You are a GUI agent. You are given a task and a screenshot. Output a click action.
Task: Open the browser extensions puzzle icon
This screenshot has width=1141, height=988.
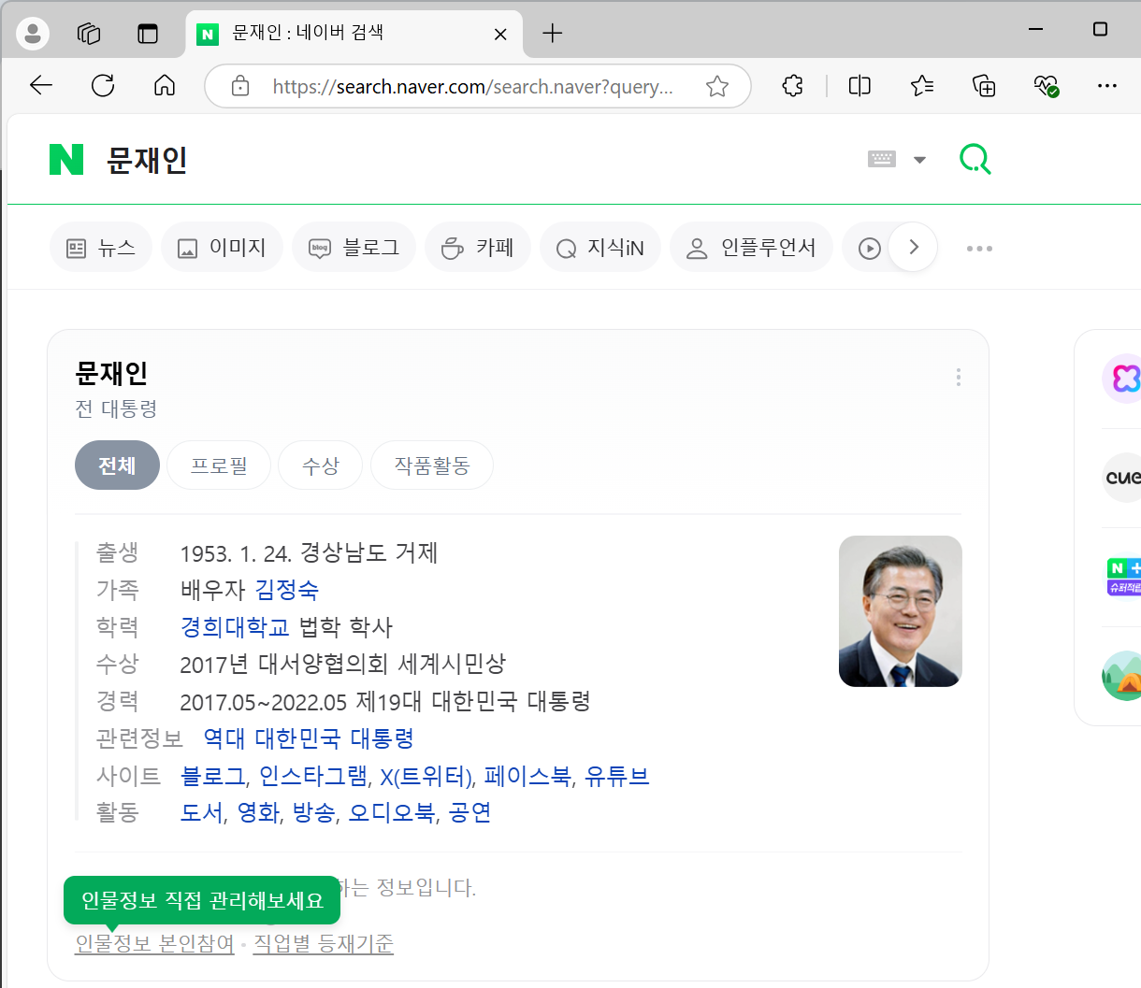point(792,86)
